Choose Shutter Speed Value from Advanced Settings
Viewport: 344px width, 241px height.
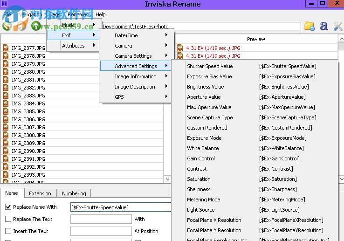tap(210, 66)
